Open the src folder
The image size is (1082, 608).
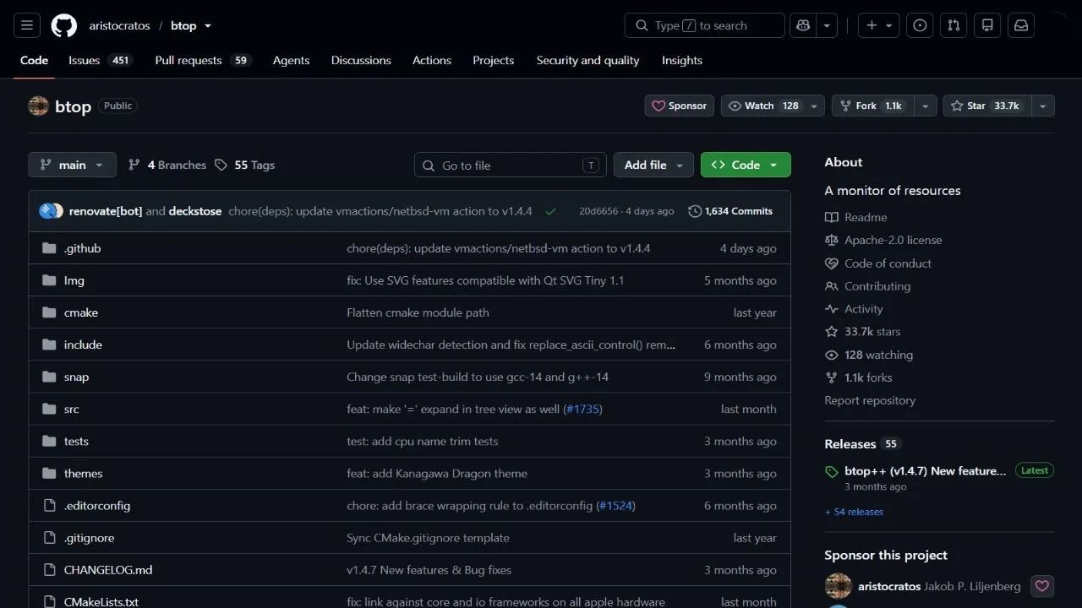coord(72,409)
